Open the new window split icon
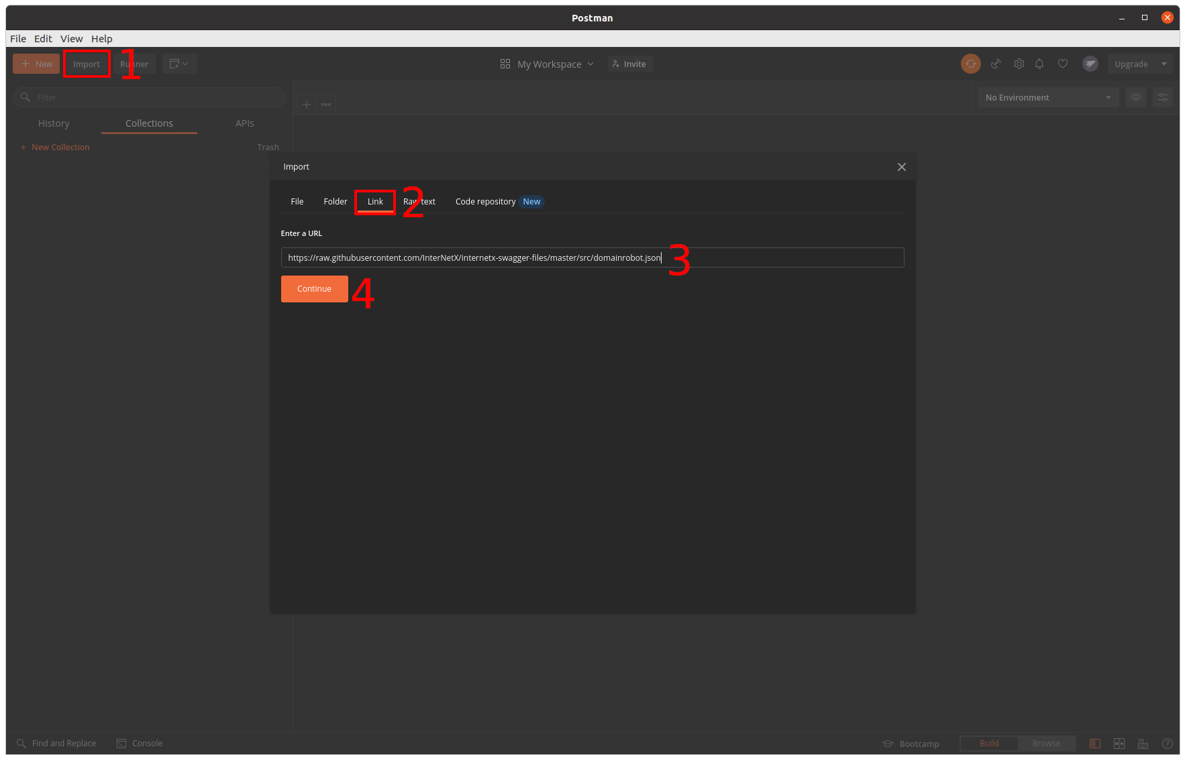The image size is (1187, 761). [178, 64]
